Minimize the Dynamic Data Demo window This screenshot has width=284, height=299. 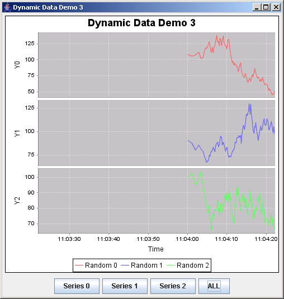(x=257, y=7)
